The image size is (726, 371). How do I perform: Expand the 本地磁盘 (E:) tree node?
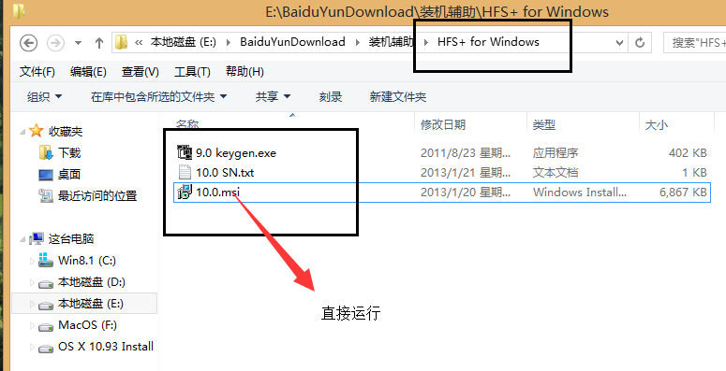[x=32, y=304]
